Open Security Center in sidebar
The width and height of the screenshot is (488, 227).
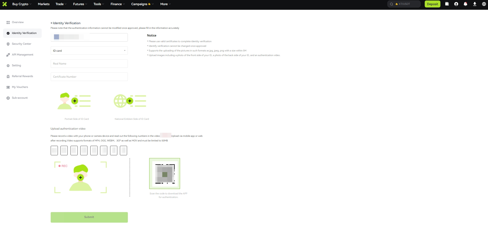(21, 44)
